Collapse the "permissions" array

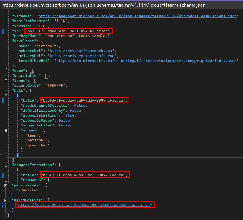pyautogui.click(x=6, y=185)
